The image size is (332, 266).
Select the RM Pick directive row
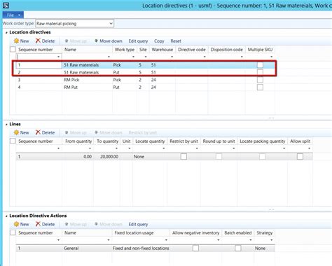[x=145, y=80]
